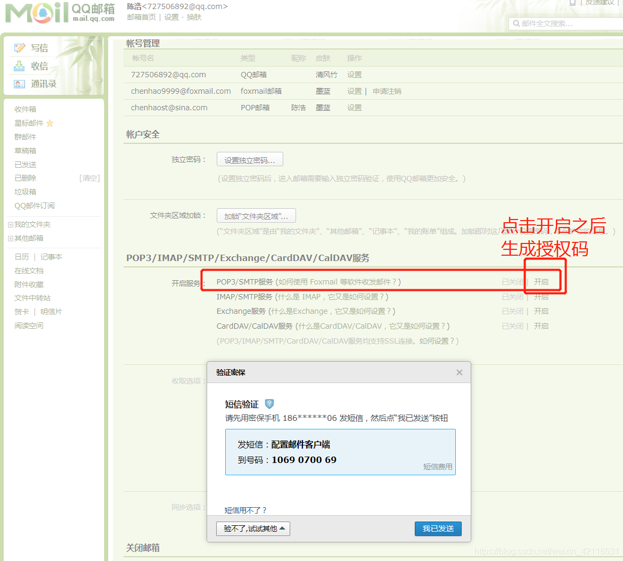Click 设置独立密码 button

250,159
